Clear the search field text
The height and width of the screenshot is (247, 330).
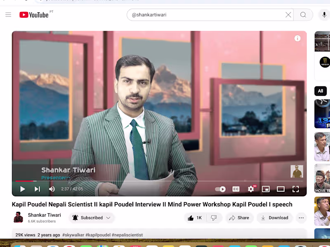coord(288,15)
